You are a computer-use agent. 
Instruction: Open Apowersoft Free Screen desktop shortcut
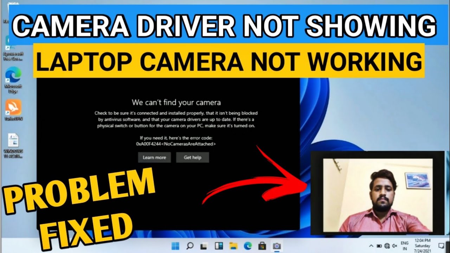tap(13, 48)
